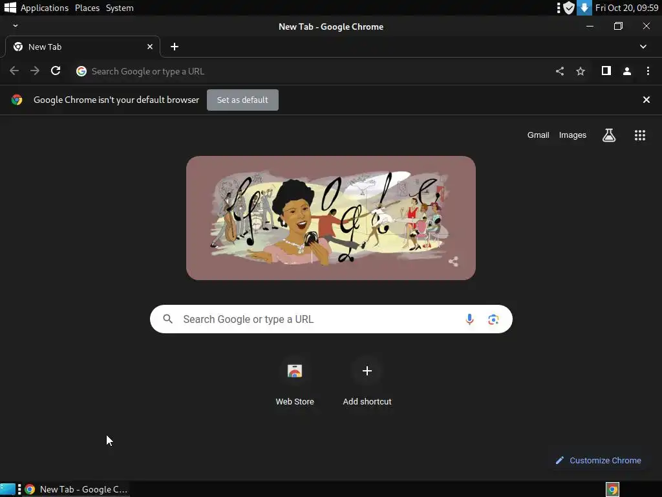Restore the Chrome window size
662x497 pixels.
pyautogui.click(x=618, y=26)
